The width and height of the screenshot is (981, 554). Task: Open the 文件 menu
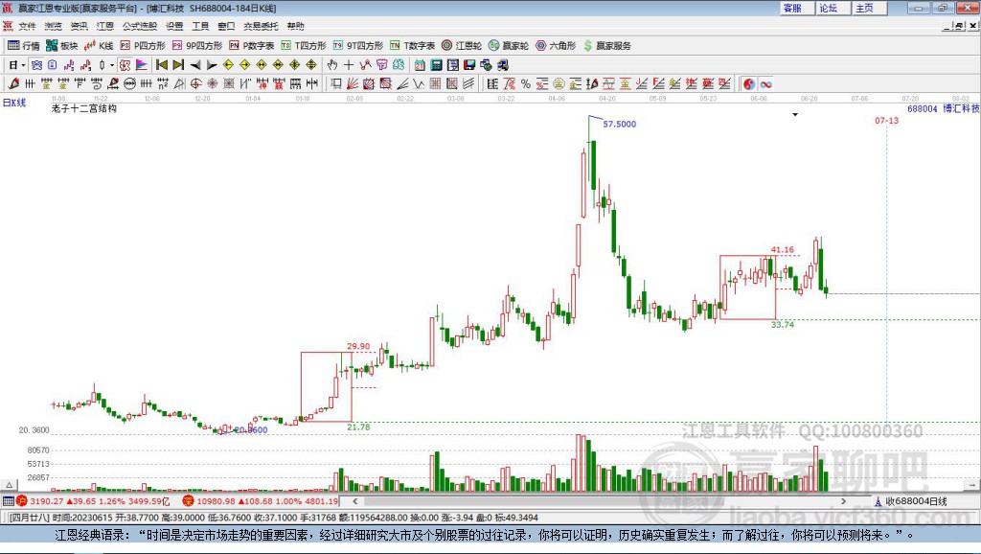[27, 26]
